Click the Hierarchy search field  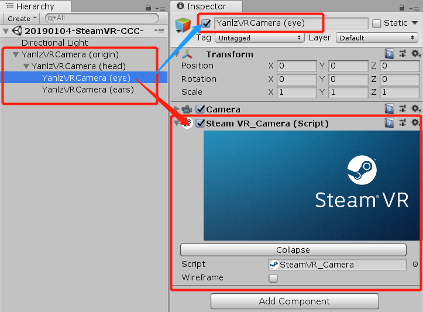coord(102,18)
